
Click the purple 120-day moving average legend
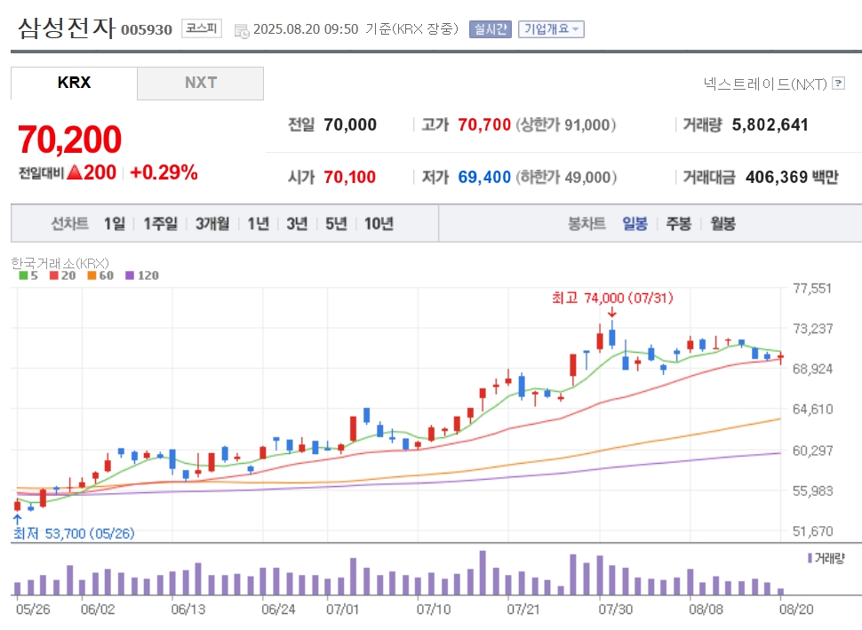(x=142, y=275)
